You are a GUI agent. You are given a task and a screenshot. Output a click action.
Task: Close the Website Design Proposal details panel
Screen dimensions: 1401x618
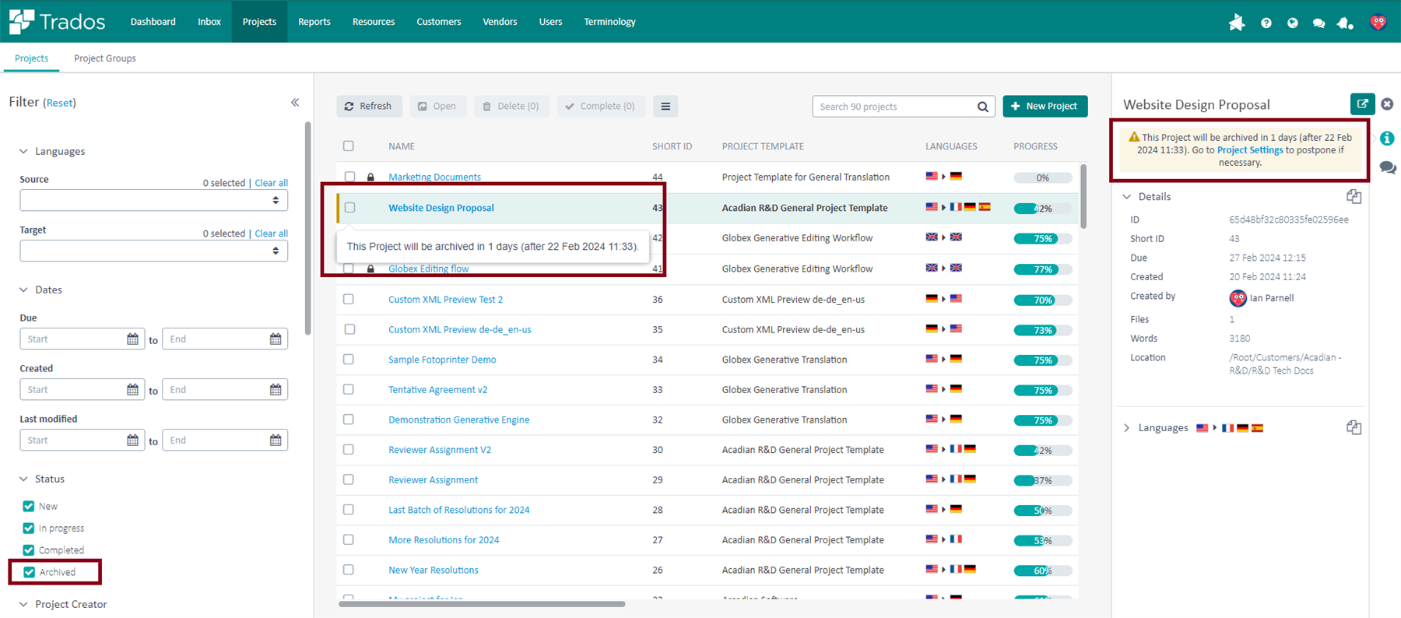[1387, 104]
